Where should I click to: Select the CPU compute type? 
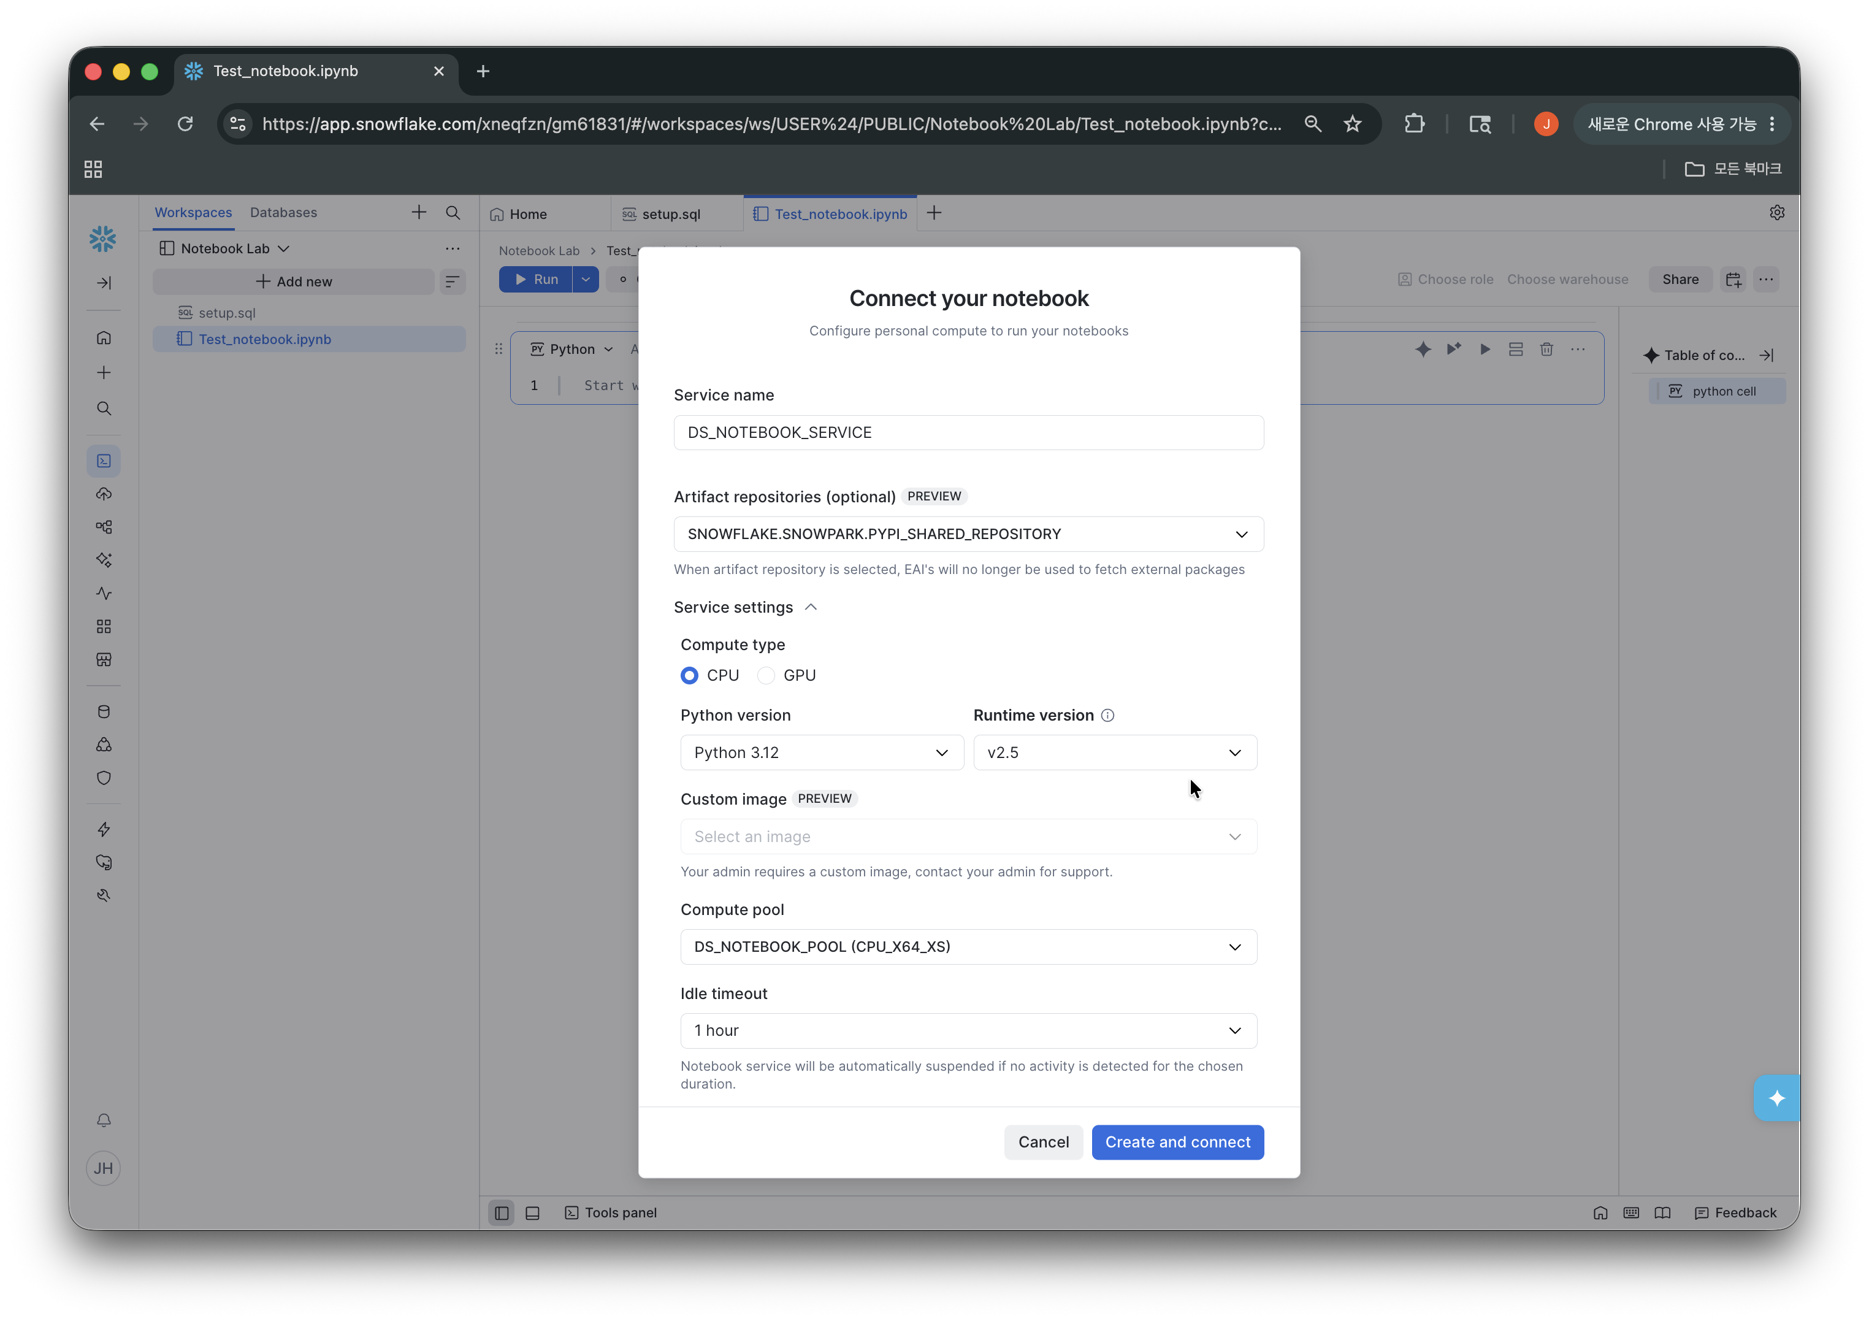click(689, 676)
